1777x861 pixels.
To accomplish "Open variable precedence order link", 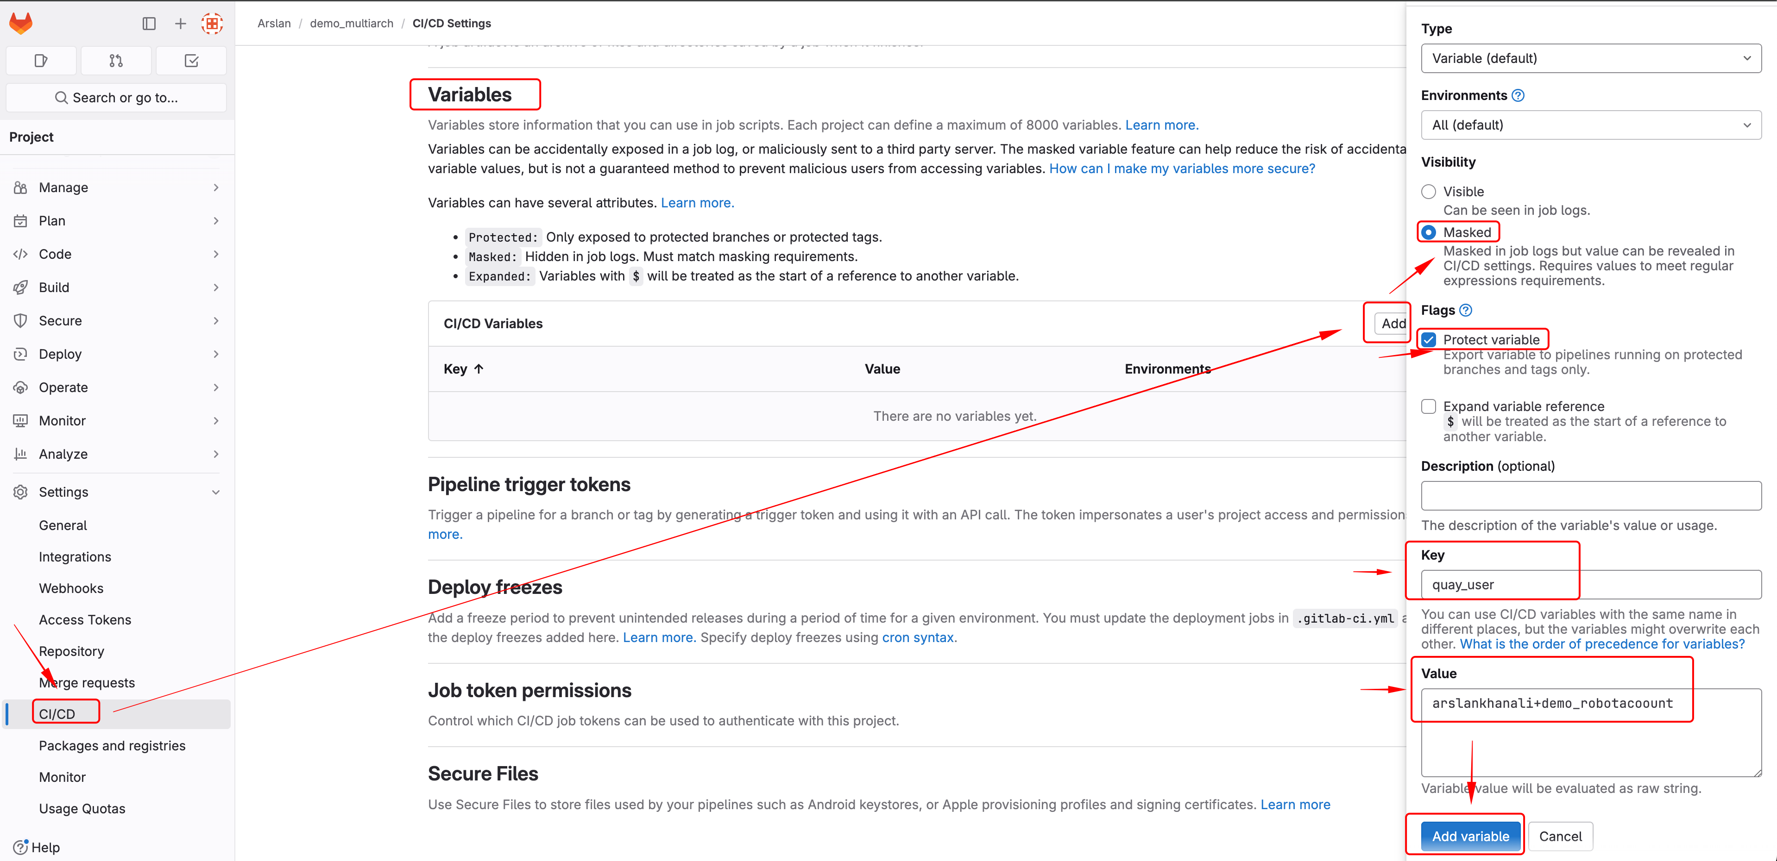I will (x=1602, y=644).
